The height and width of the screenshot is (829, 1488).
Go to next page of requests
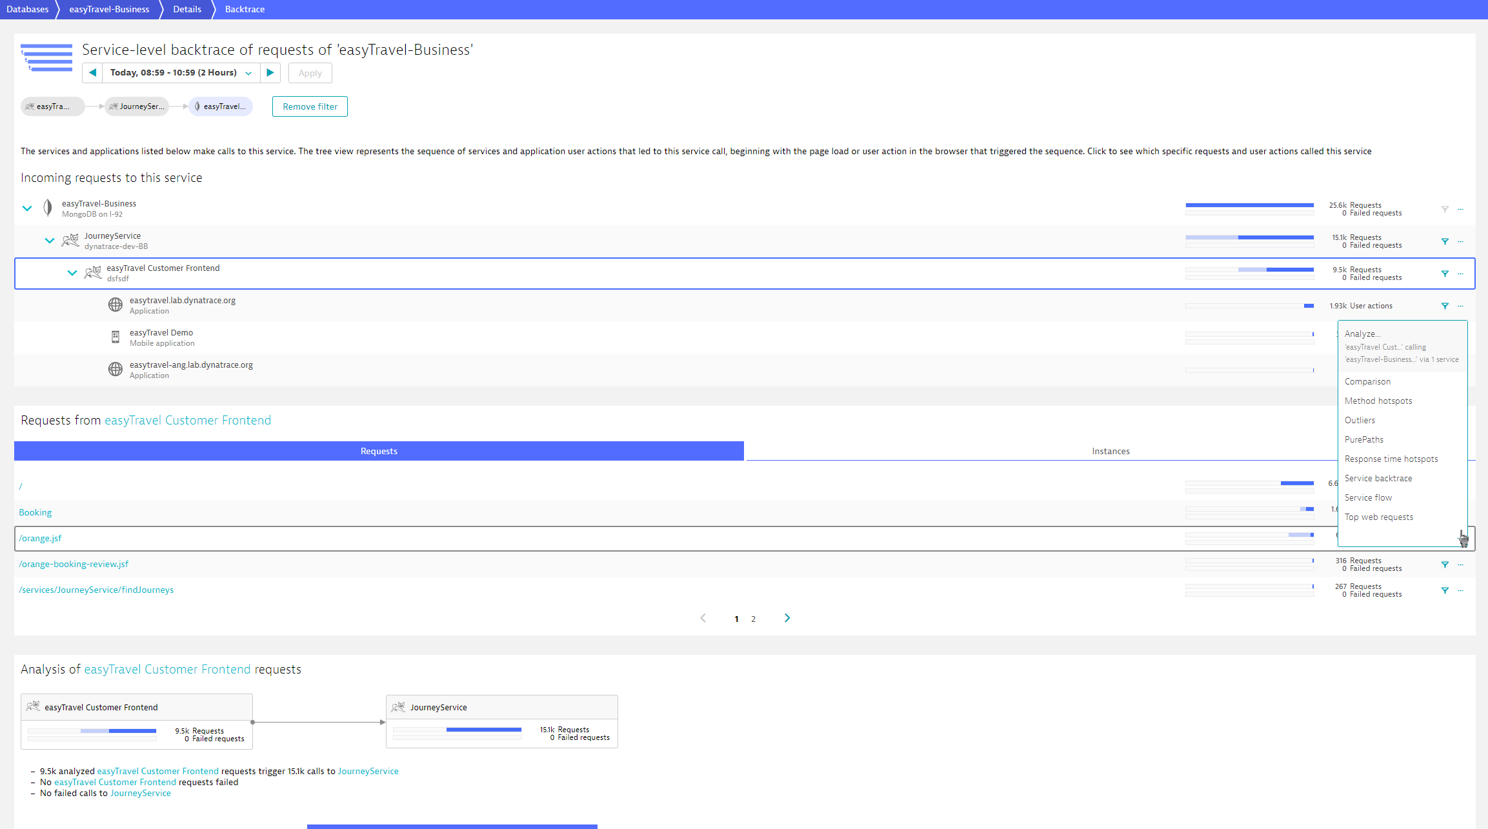coord(787,618)
